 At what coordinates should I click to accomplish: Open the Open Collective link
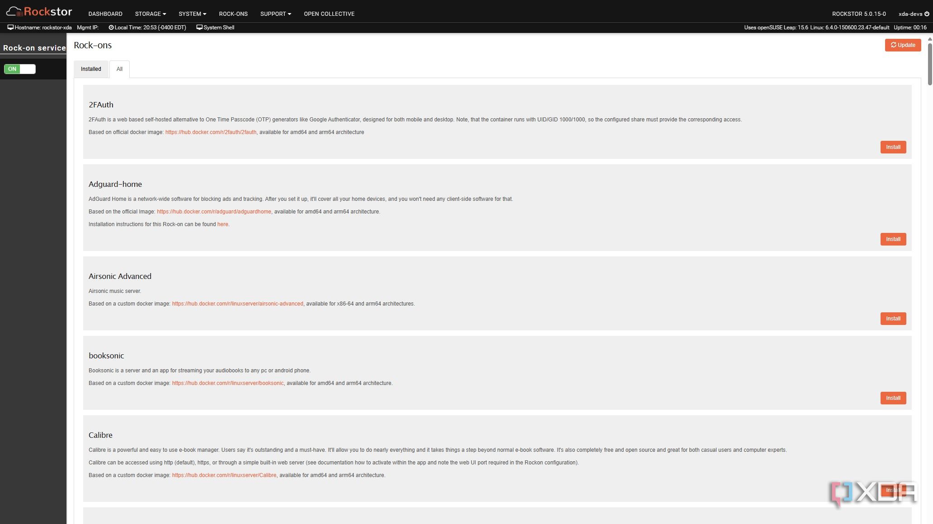329,14
